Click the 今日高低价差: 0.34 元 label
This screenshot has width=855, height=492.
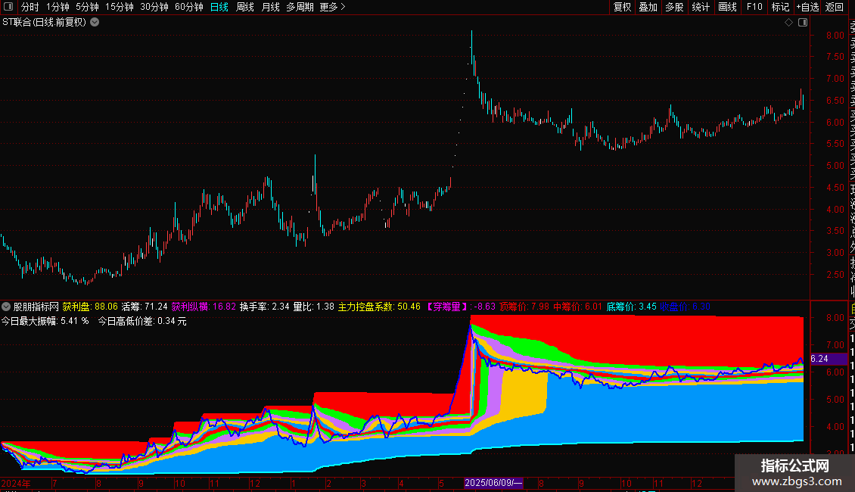pyautogui.click(x=142, y=321)
